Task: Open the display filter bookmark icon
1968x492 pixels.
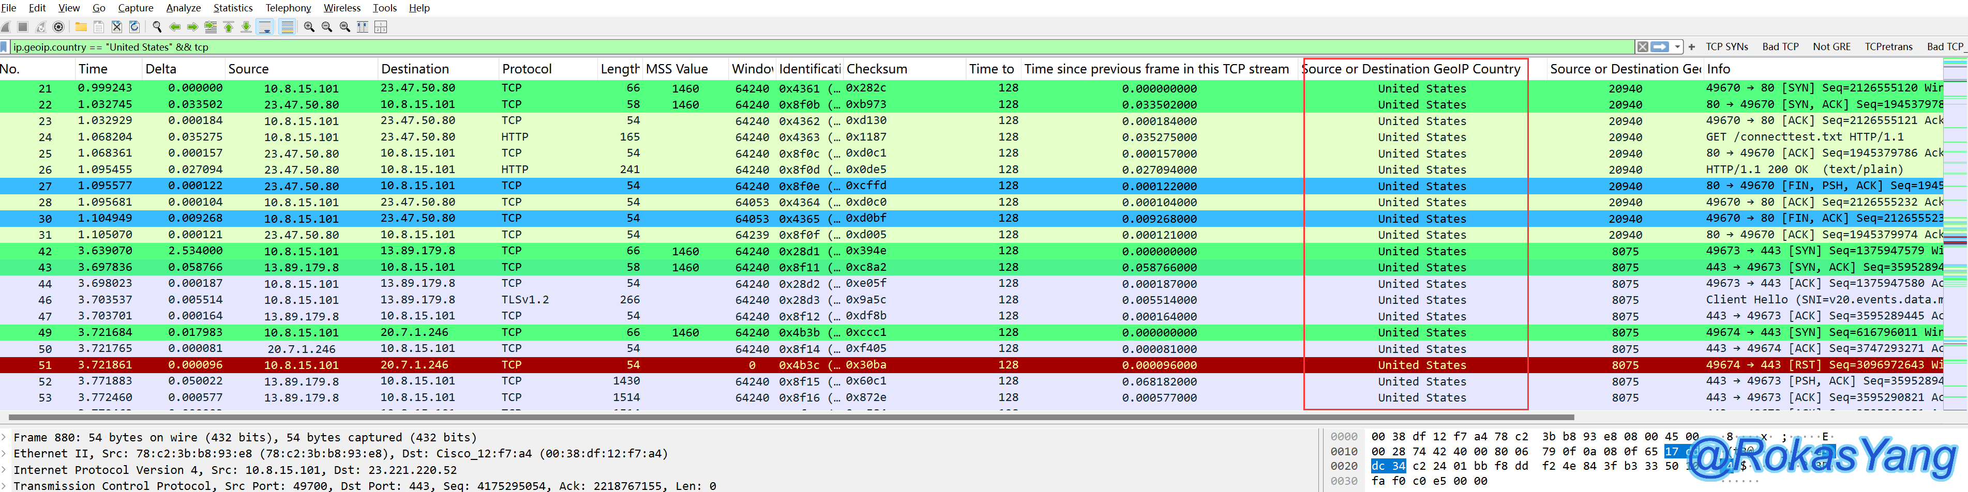Action: (x=5, y=47)
